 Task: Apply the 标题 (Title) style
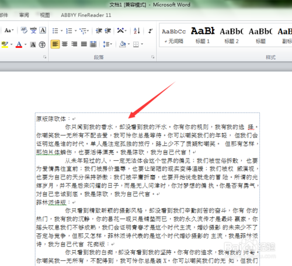point(260,36)
